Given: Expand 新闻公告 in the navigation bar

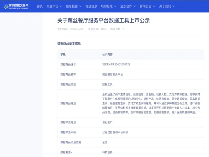Looking at the screenshot, I should click(147, 6).
